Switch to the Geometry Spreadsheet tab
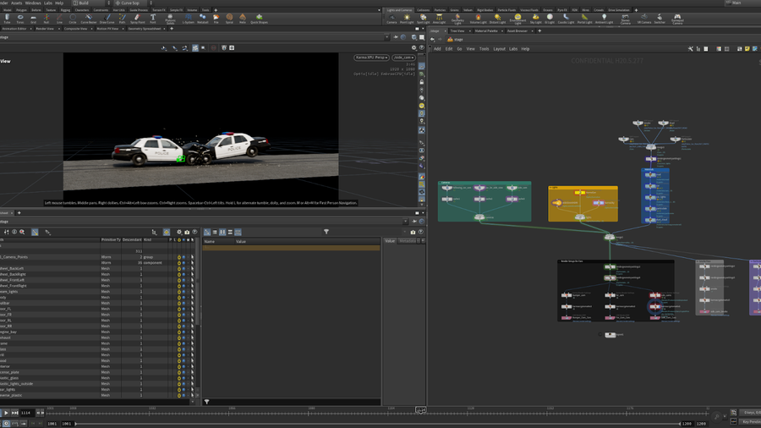 click(145, 29)
